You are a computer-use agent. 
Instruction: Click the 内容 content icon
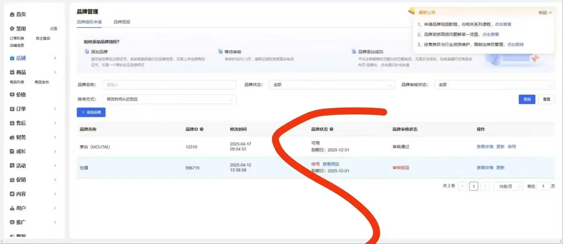pyautogui.click(x=12, y=194)
